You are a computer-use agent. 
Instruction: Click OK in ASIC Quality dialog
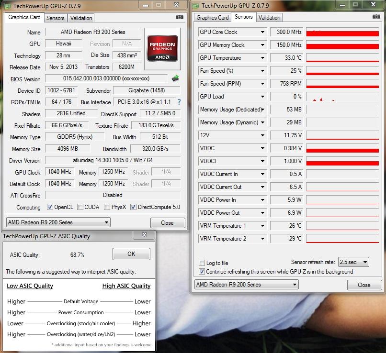131,254
